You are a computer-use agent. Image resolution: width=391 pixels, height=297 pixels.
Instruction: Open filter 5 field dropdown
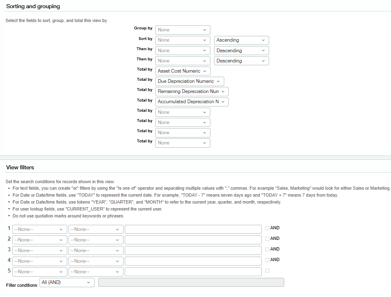pyautogui.click(x=40, y=272)
